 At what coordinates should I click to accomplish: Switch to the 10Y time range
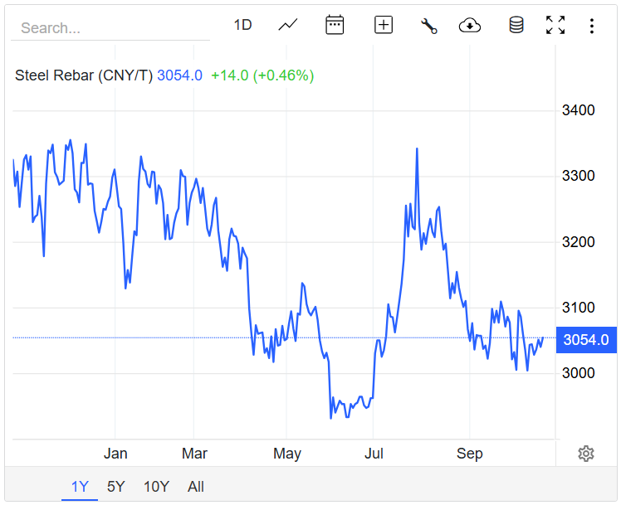click(x=156, y=487)
